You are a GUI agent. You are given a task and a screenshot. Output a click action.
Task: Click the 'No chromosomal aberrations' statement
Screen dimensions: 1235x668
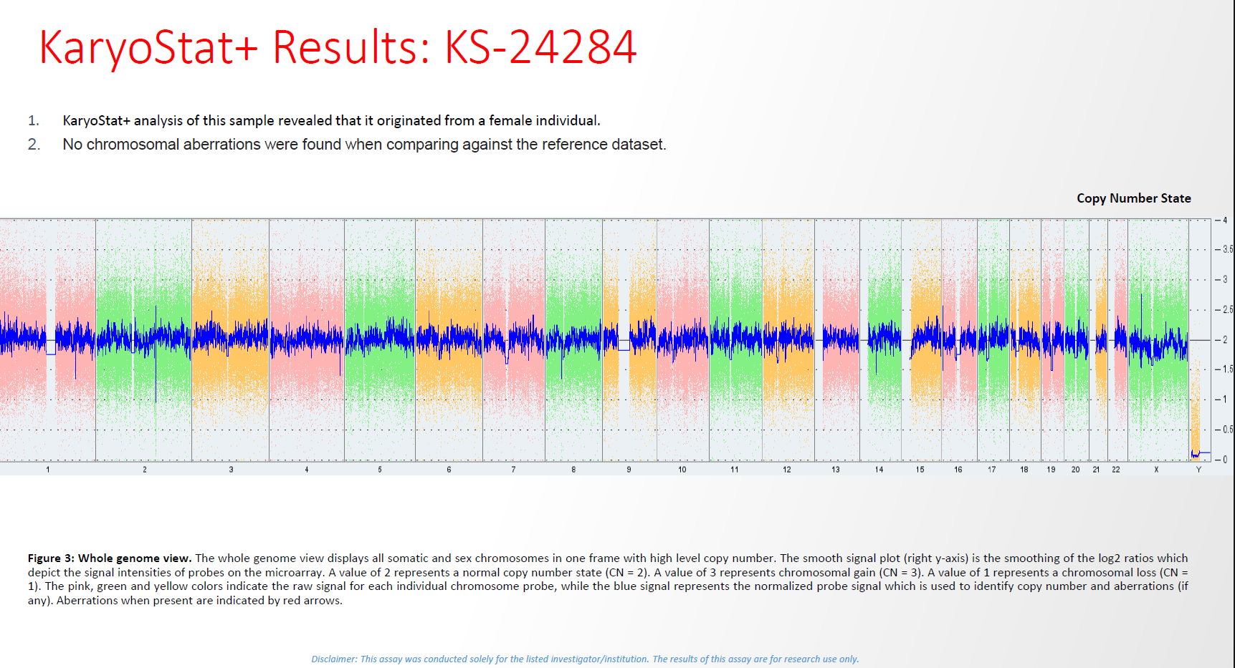pos(364,145)
